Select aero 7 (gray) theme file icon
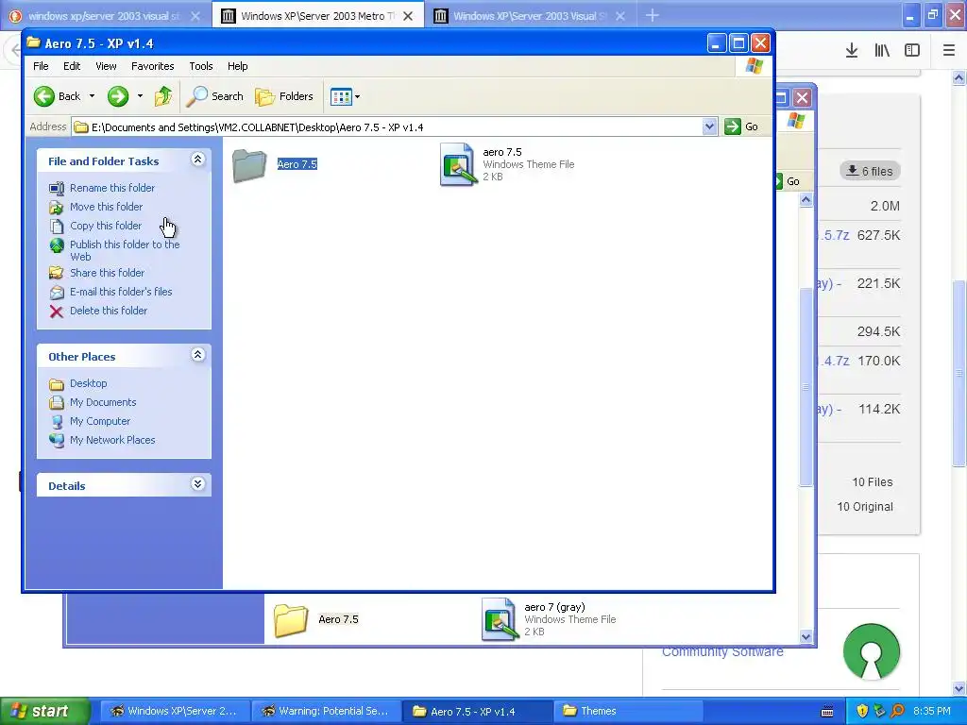 500,619
